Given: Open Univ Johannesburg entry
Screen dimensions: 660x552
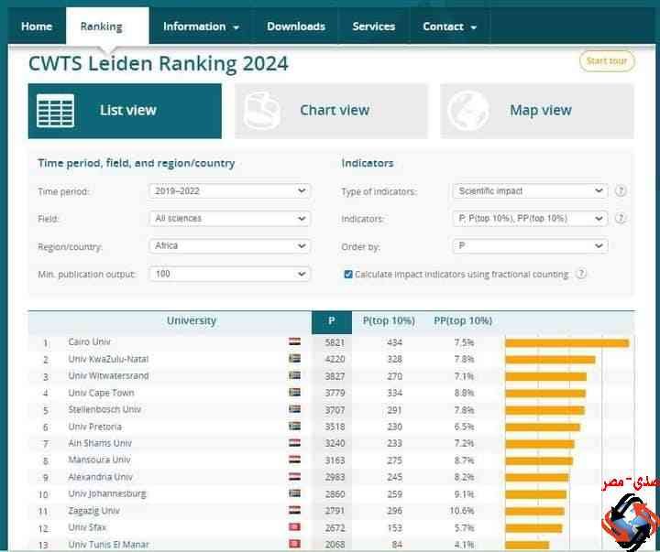Looking at the screenshot, I should (x=107, y=493).
